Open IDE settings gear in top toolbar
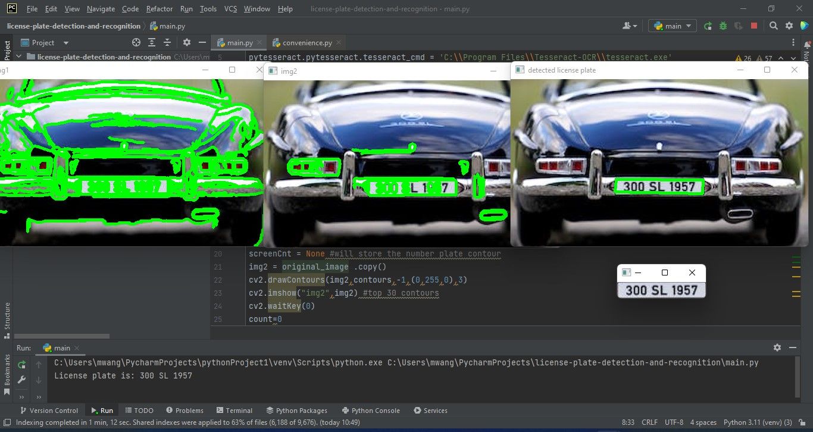 (789, 26)
